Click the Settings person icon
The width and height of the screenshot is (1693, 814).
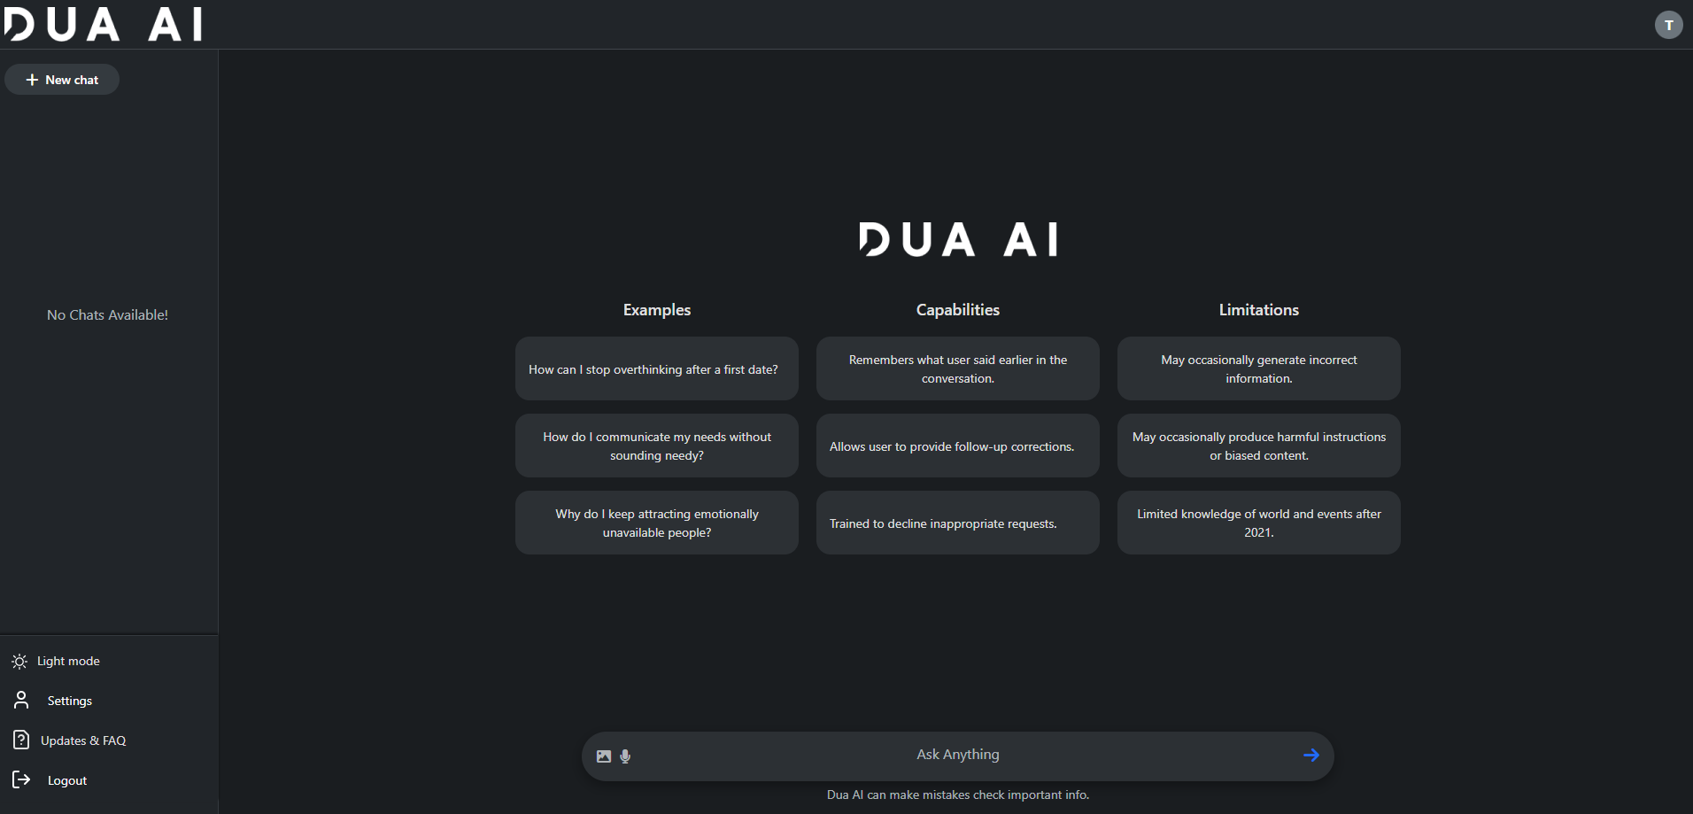pos(21,701)
